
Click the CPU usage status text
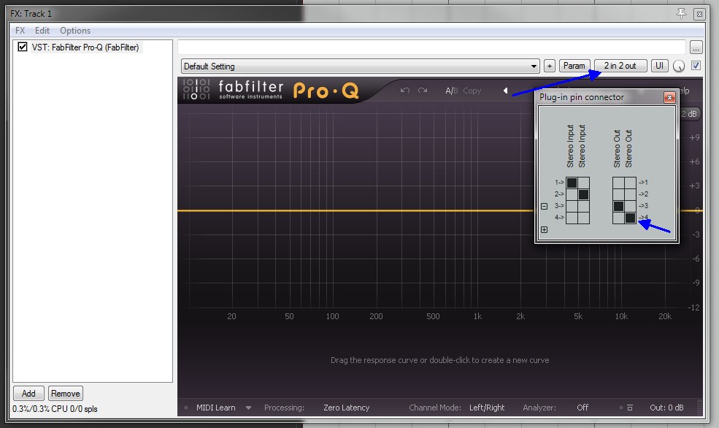pyautogui.click(x=55, y=409)
